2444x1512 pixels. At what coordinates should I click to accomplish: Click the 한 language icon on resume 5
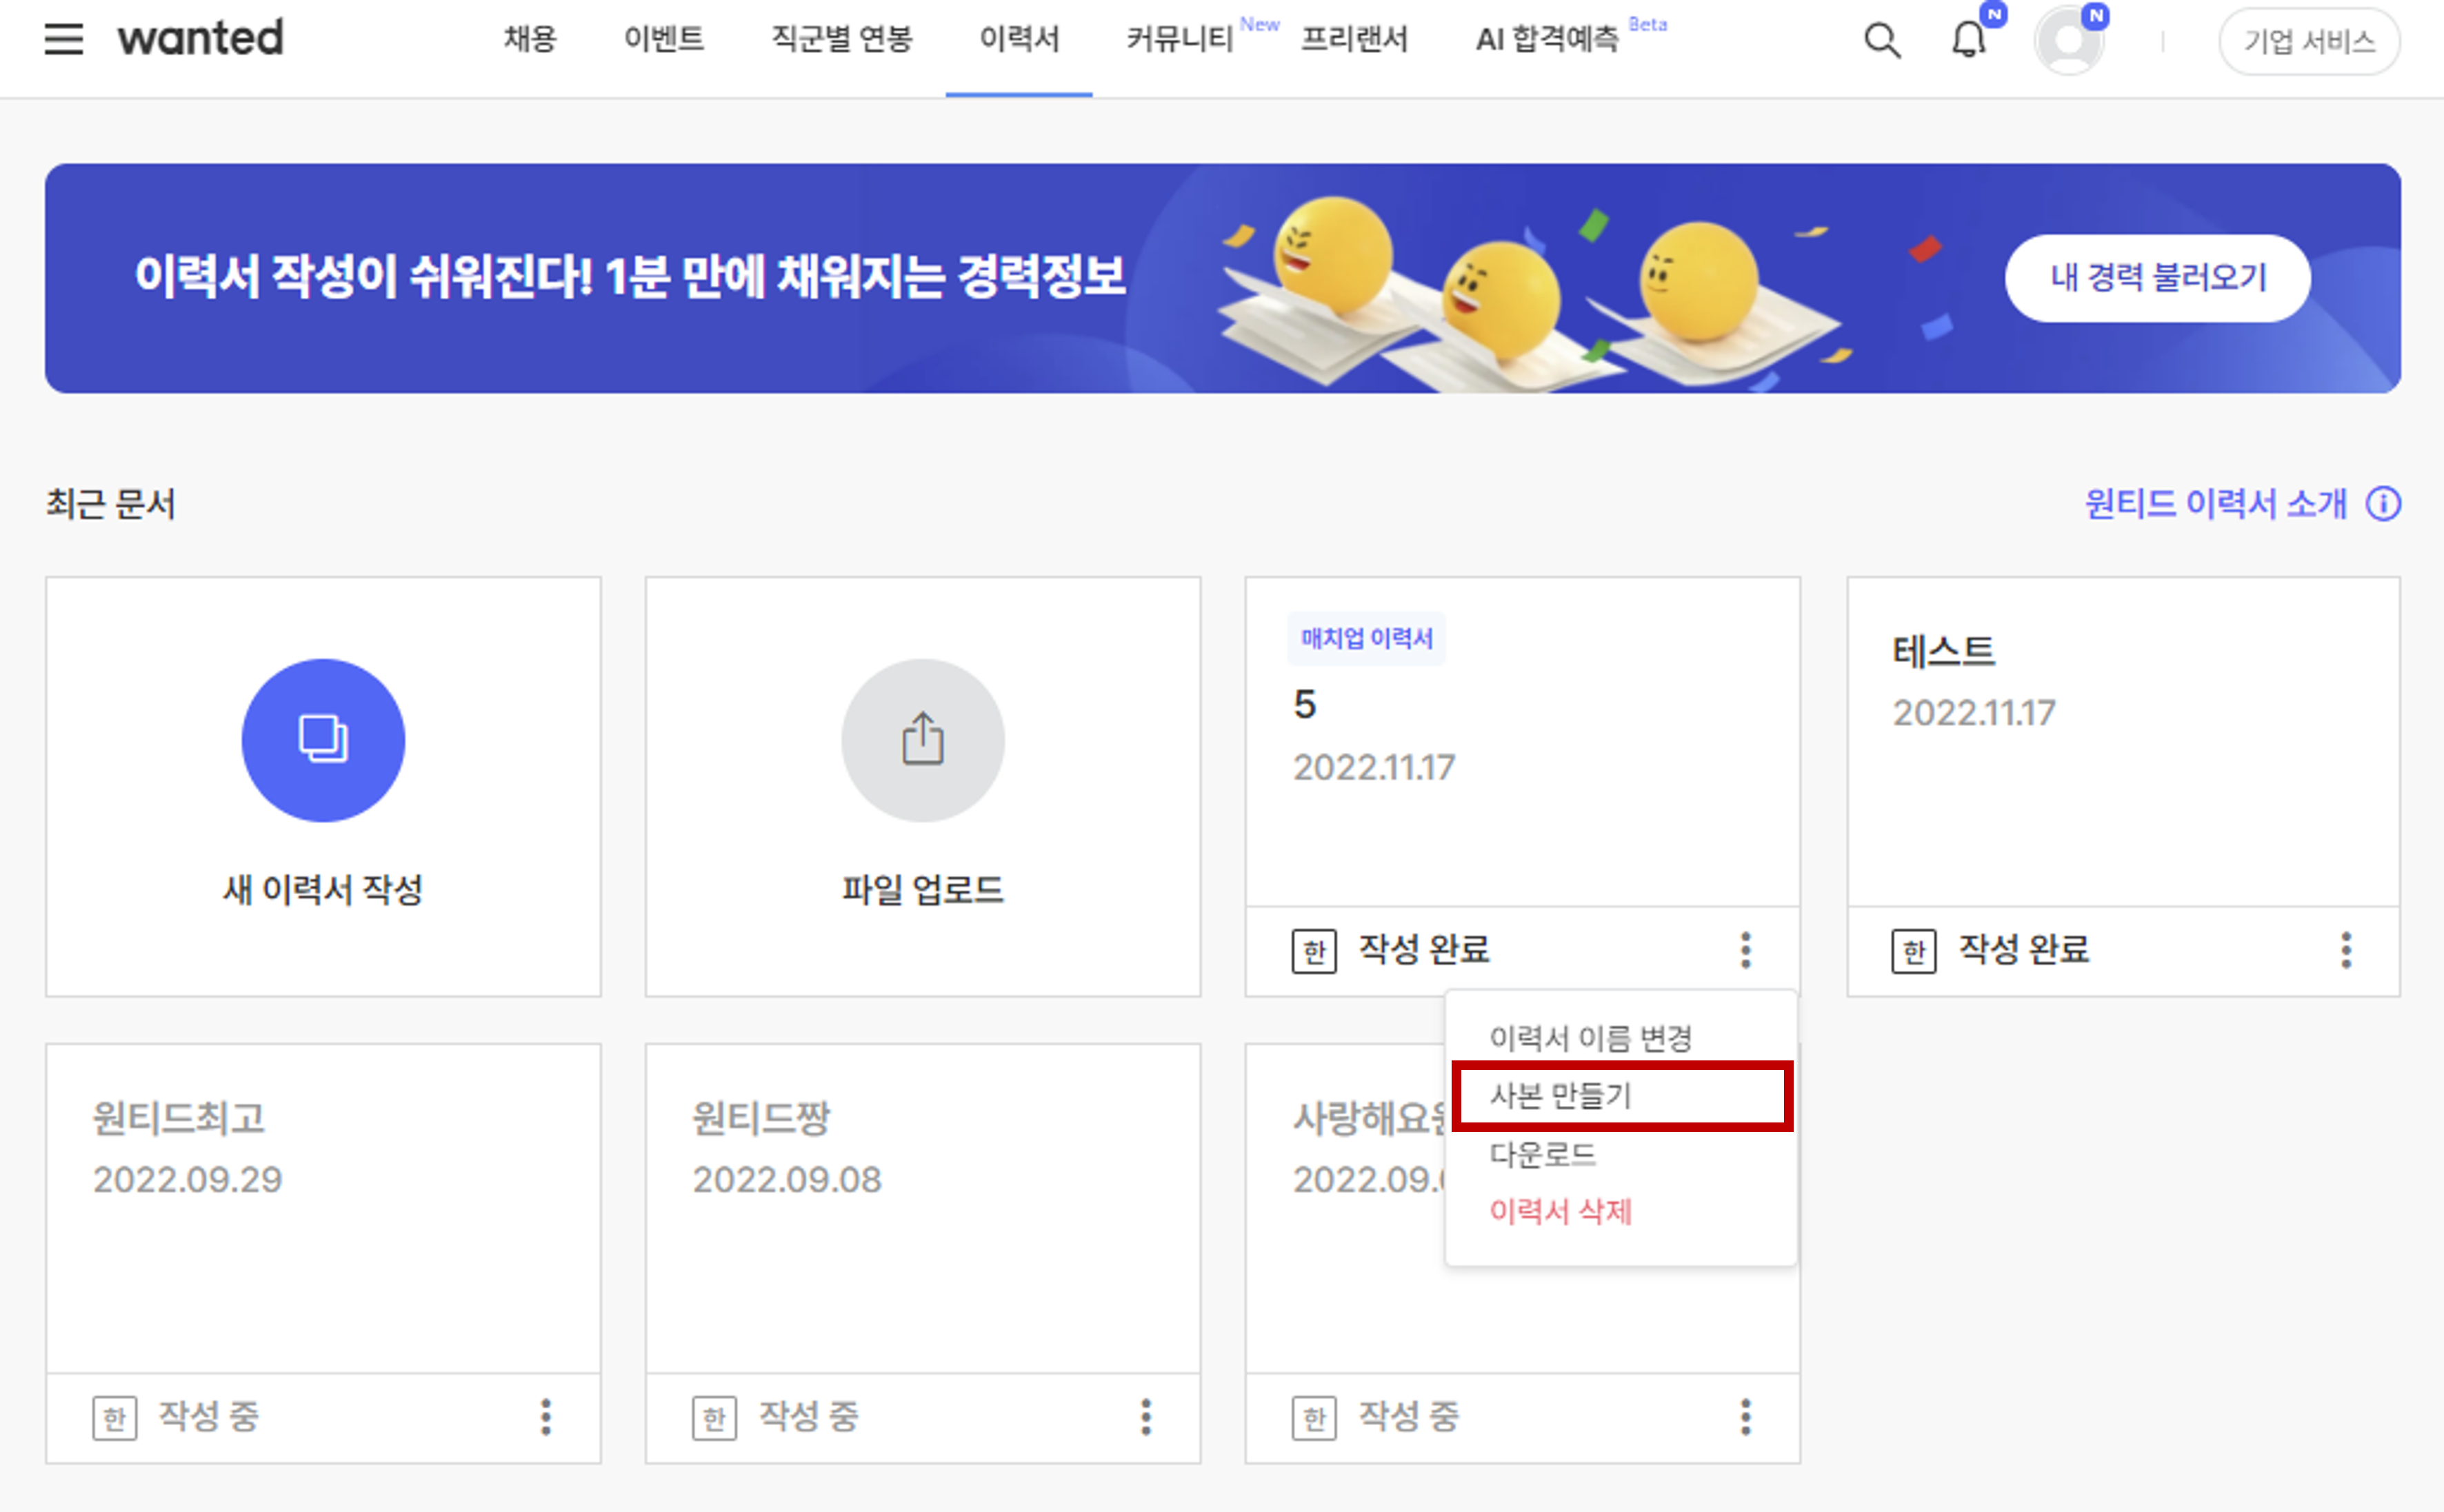click(1314, 951)
